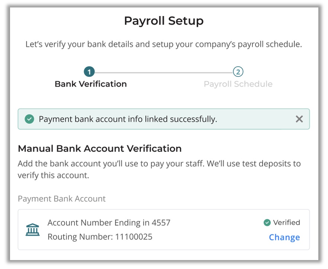Select the Account Number Ending in 4557 text

coord(109,222)
